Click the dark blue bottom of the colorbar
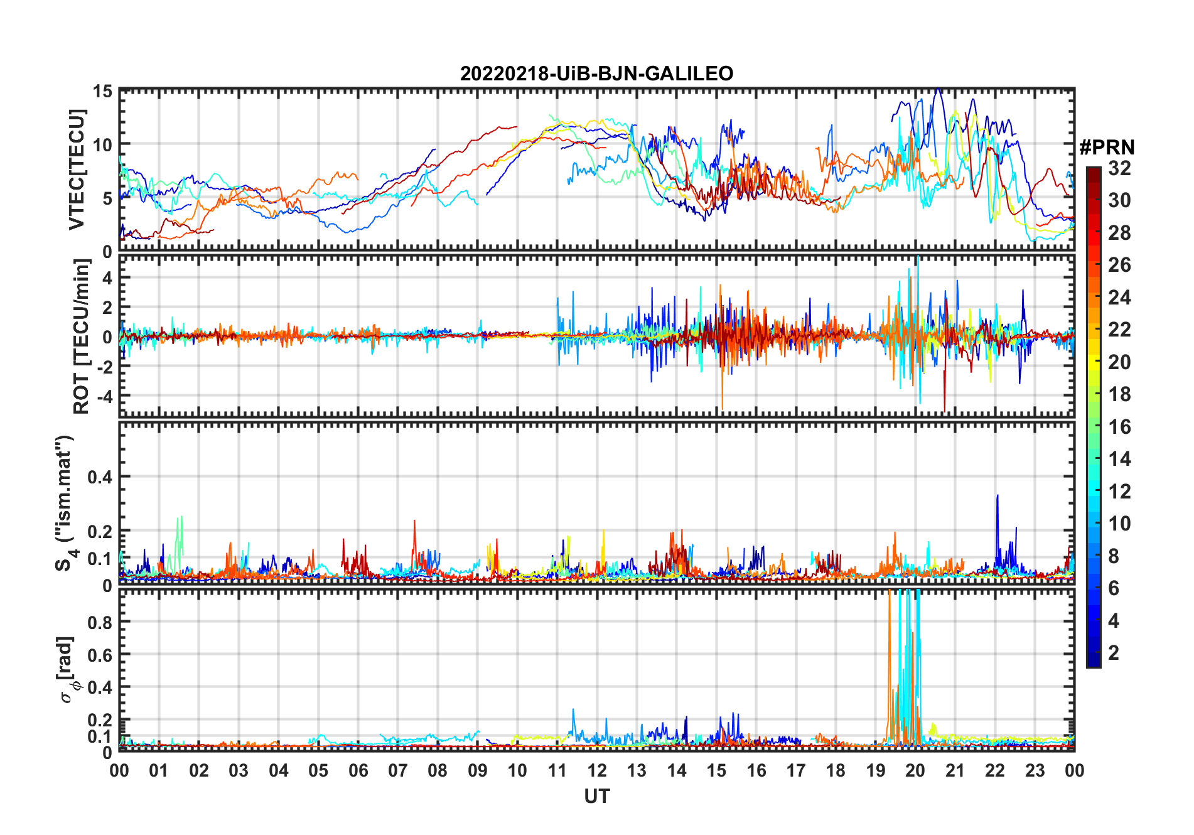 (x=1094, y=659)
